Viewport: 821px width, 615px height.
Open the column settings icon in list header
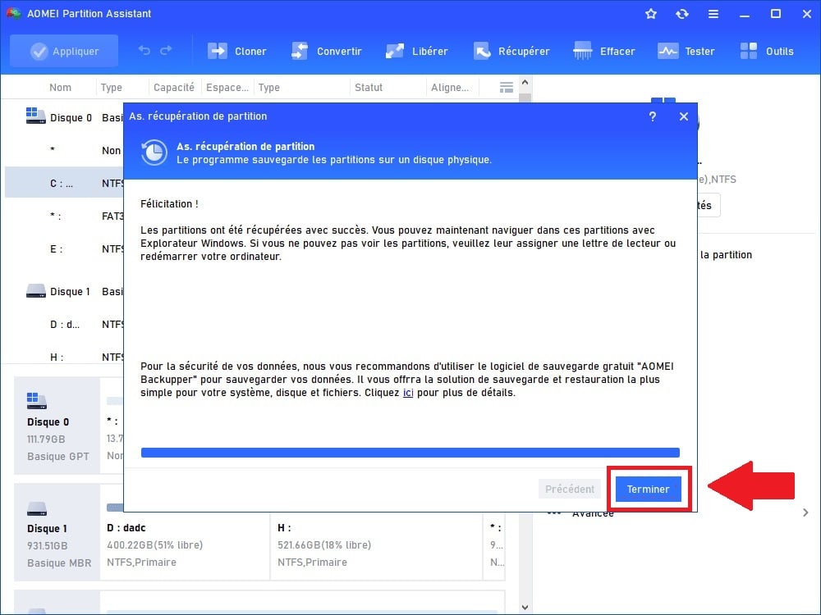coord(507,88)
